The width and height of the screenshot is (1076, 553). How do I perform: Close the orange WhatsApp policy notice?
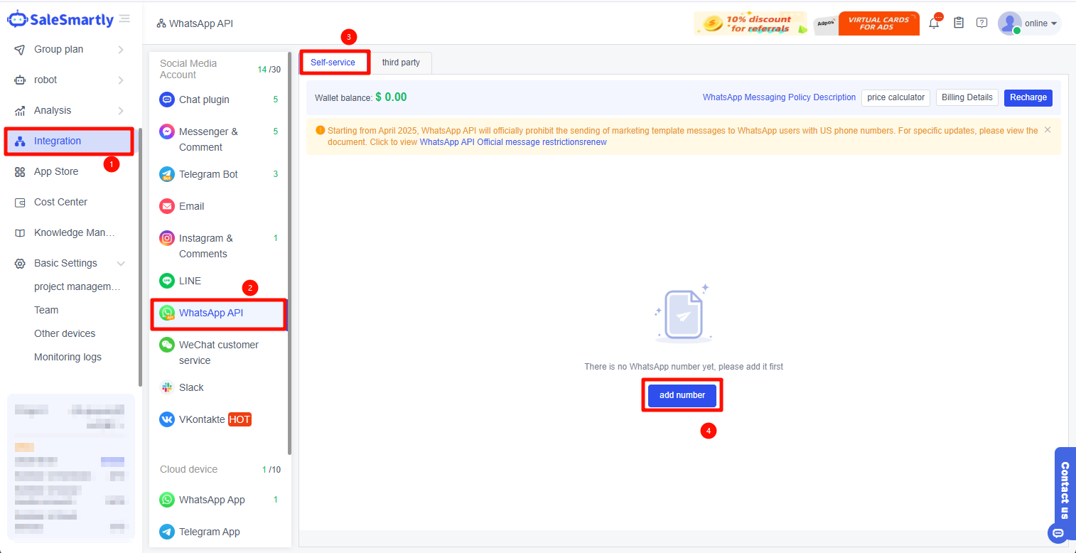coord(1047,130)
